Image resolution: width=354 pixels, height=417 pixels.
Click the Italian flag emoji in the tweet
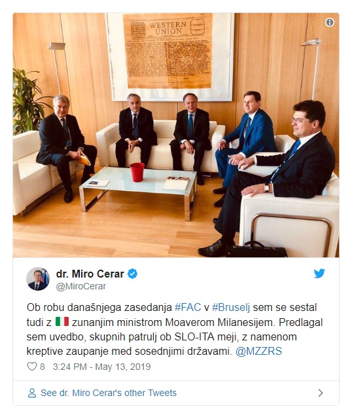[x=62, y=322]
